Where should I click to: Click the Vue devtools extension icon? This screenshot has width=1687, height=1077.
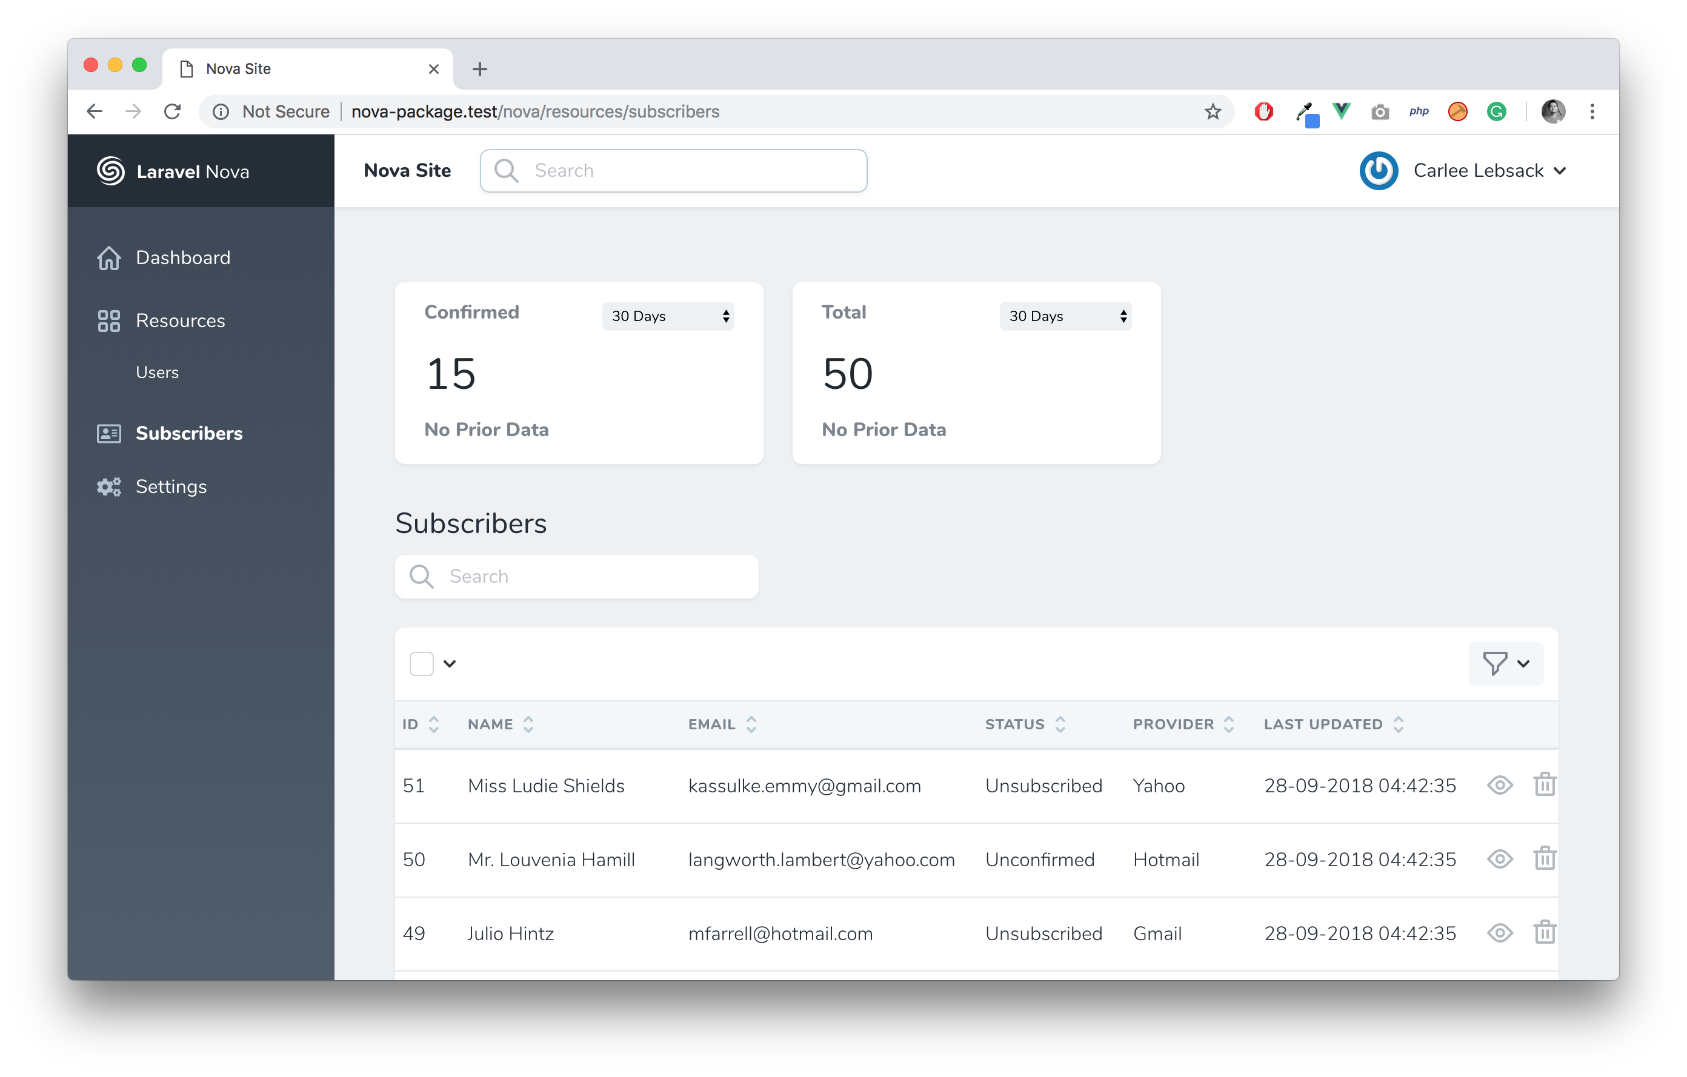click(x=1341, y=111)
